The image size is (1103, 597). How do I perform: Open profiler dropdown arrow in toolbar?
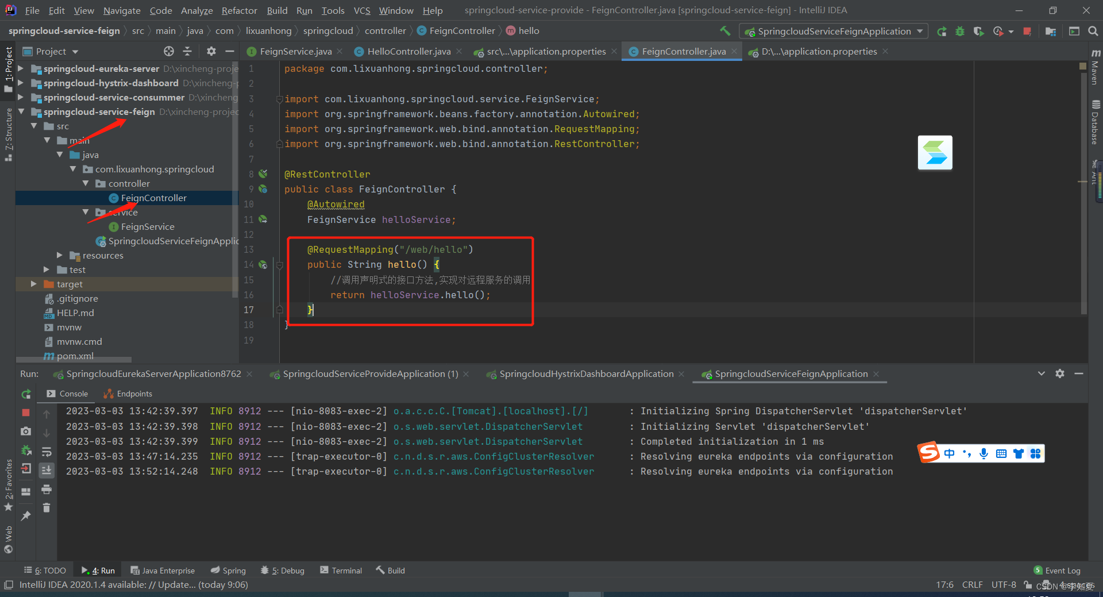pos(1011,32)
